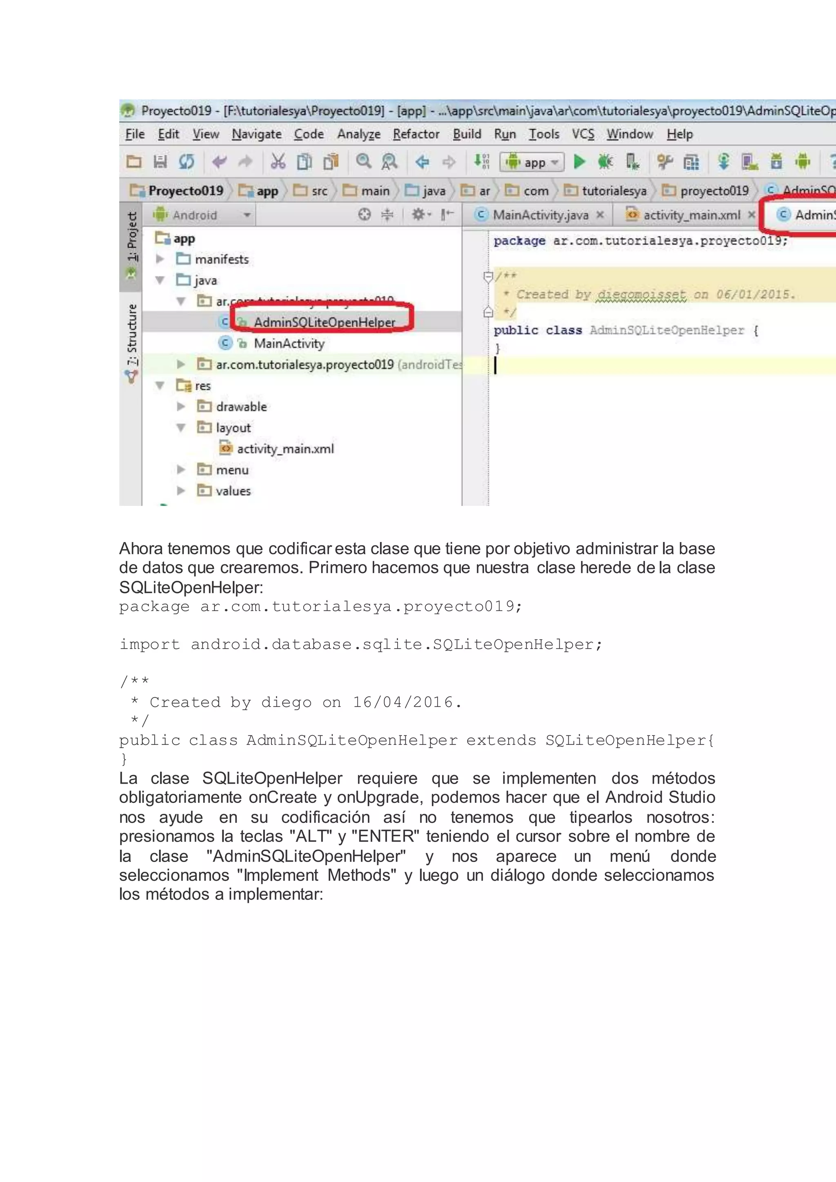The image size is (836, 1182).
Task: Open the VCS menu
Action: click(583, 134)
